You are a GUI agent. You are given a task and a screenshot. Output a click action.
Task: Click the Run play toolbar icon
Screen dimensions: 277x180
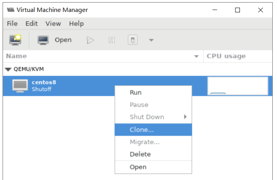(90, 40)
